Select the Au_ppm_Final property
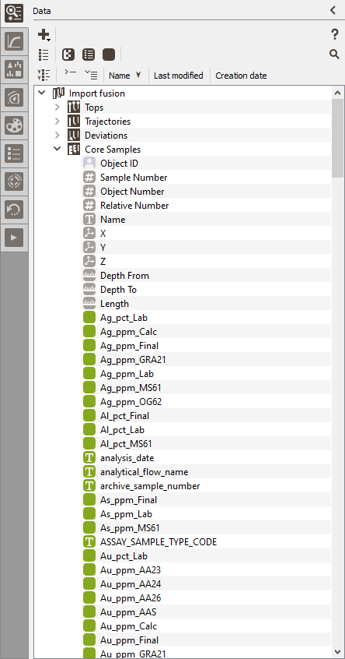 coord(130,640)
